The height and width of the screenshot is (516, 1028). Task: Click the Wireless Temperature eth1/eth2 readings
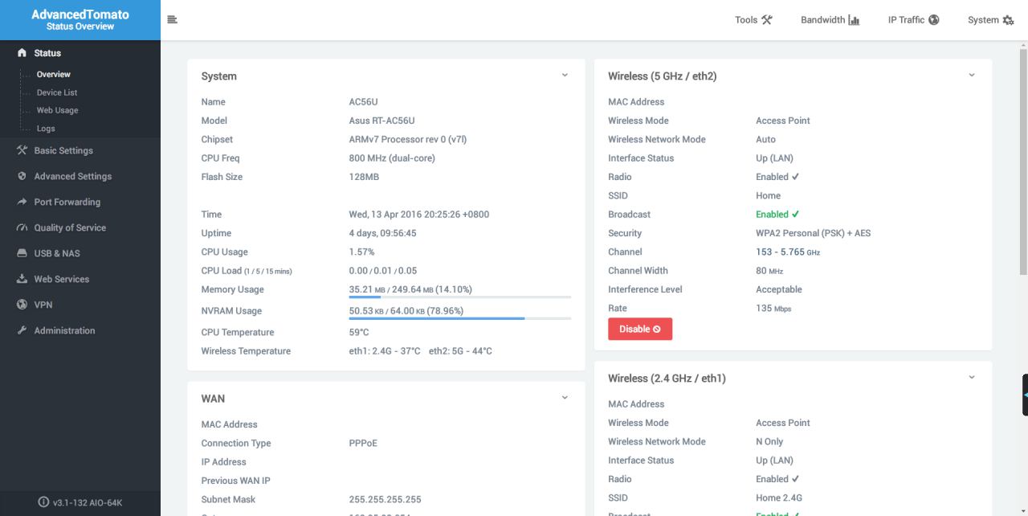(420, 351)
